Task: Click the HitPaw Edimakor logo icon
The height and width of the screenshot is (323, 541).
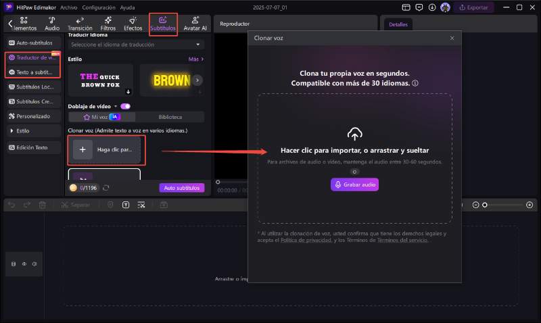Action: click(x=9, y=7)
